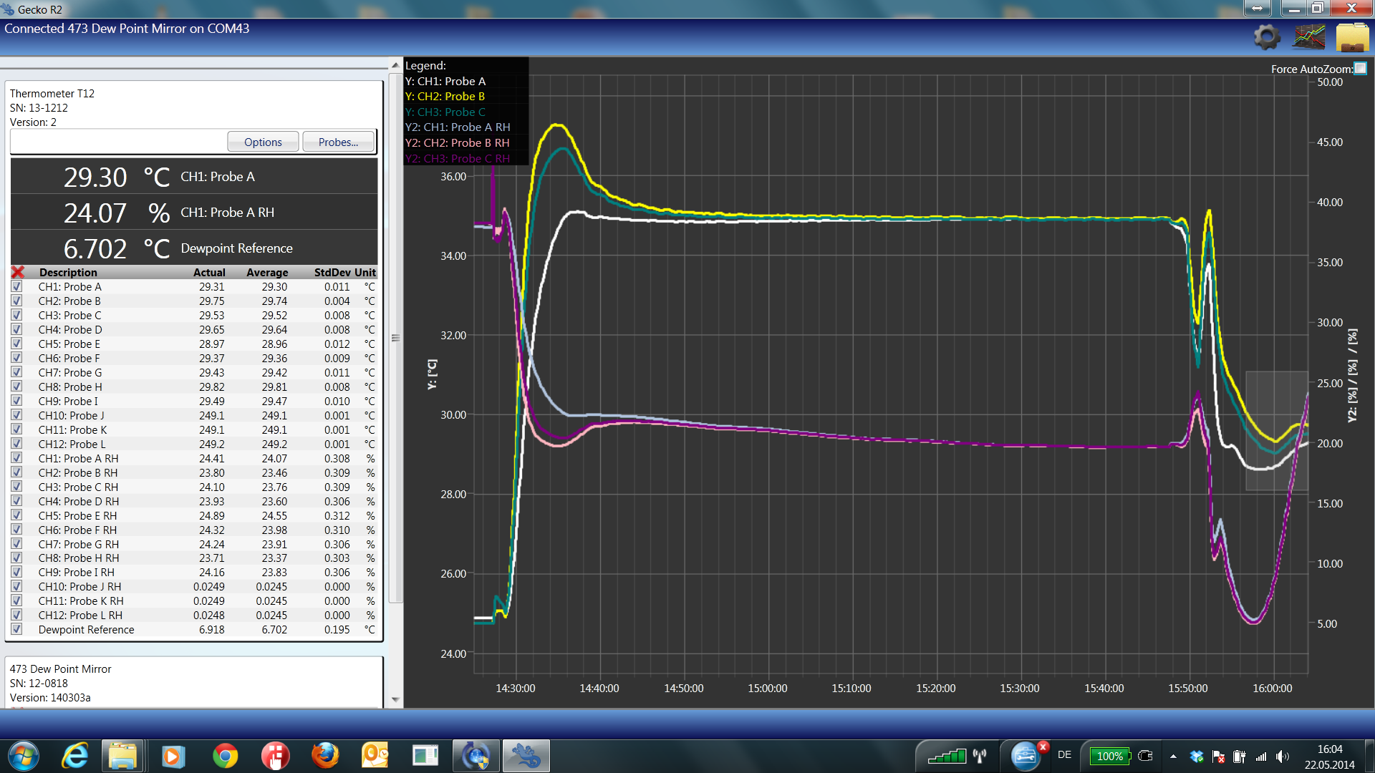Open the folder icon in header
Screen dimensions: 1375x773
pos(1352,37)
